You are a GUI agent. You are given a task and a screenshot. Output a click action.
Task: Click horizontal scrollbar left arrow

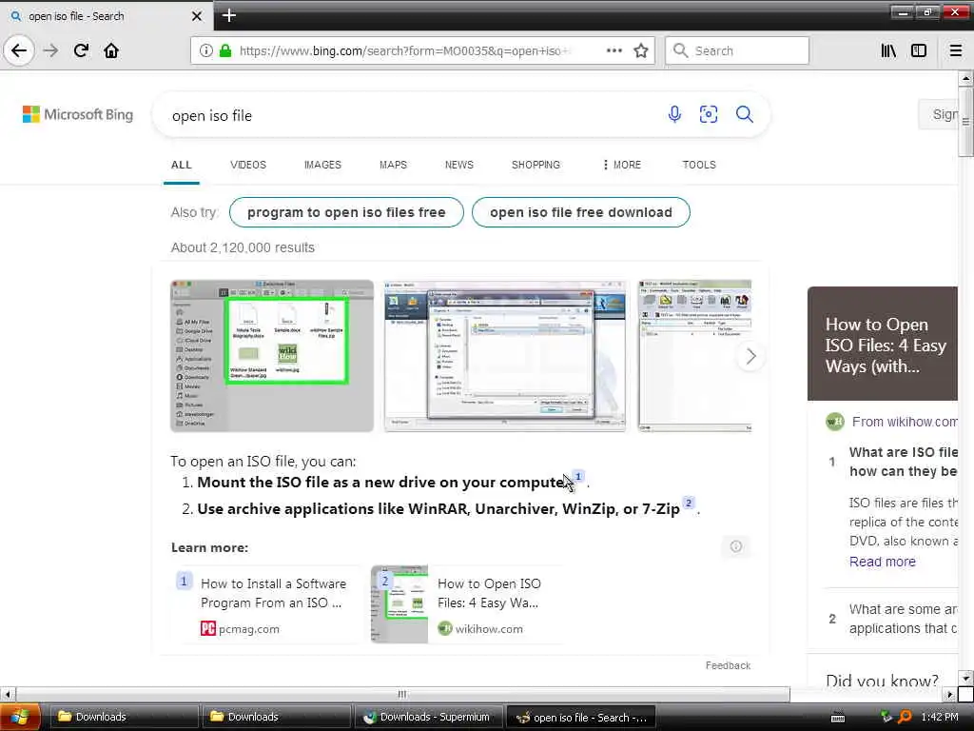[8, 694]
